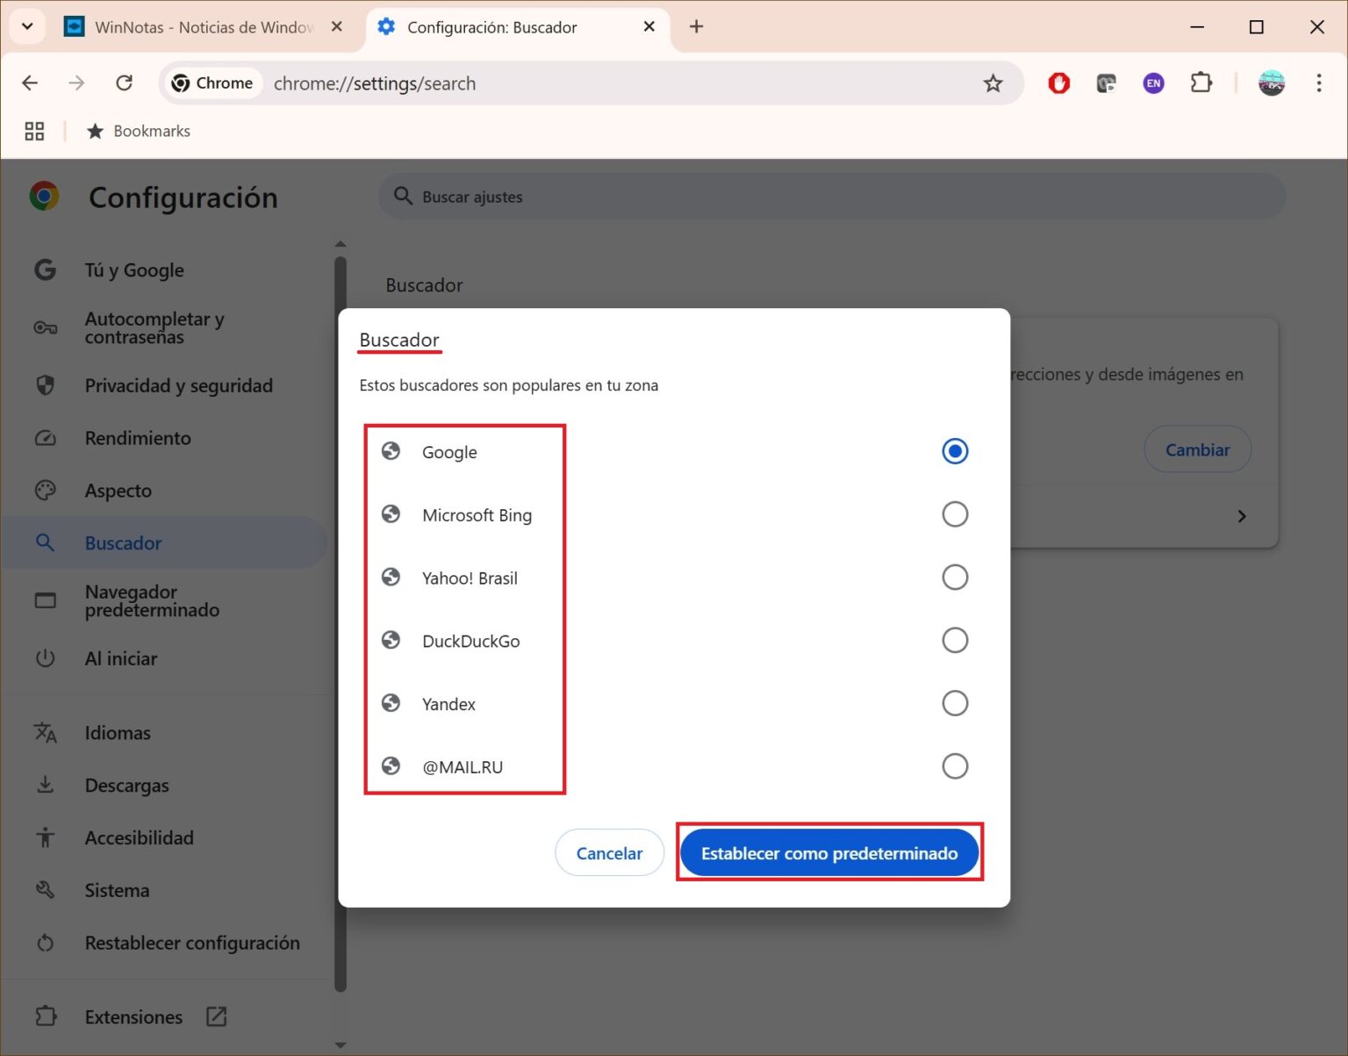This screenshot has height=1056, width=1348.
Task: Click Establecer como predeterminado
Action: pyautogui.click(x=828, y=852)
